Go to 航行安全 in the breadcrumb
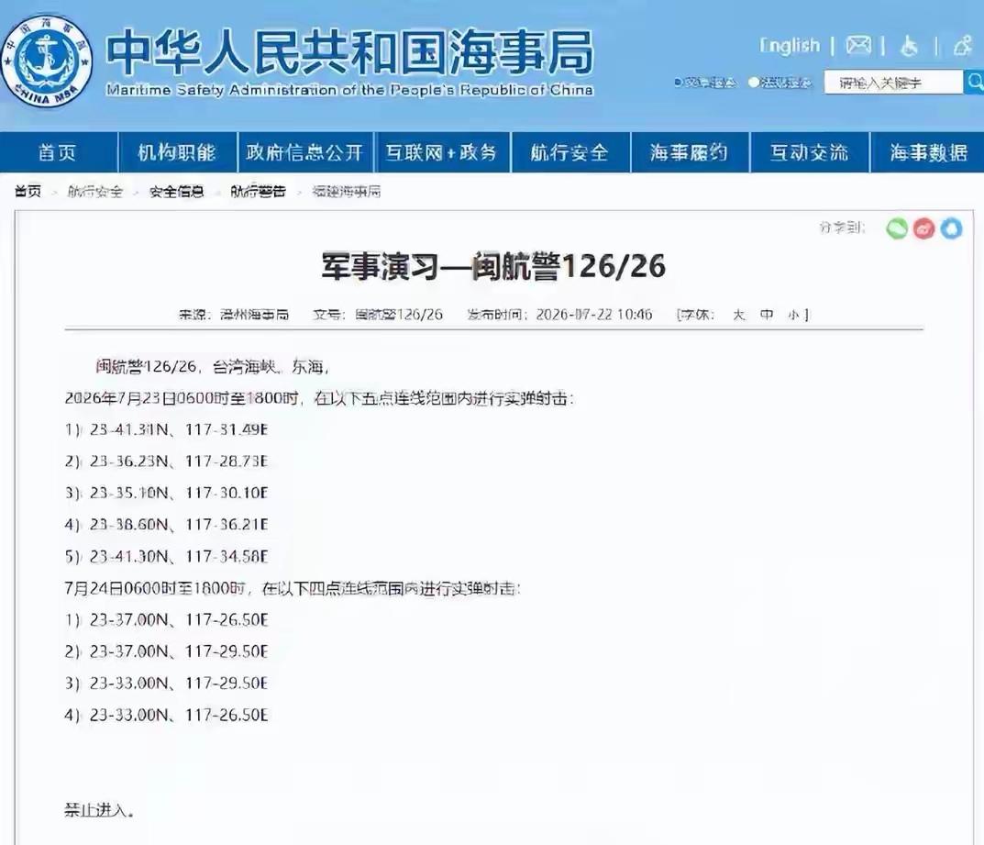The width and height of the screenshot is (984, 845). point(95,192)
